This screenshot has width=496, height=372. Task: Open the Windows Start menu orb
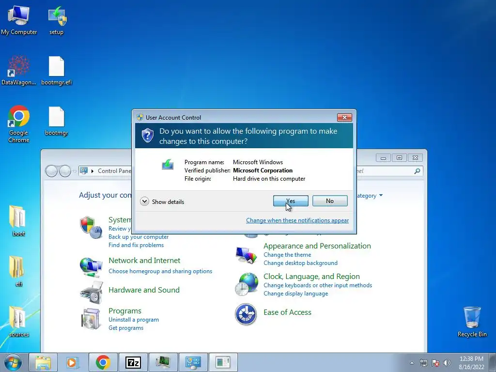pyautogui.click(x=13, y=362)
